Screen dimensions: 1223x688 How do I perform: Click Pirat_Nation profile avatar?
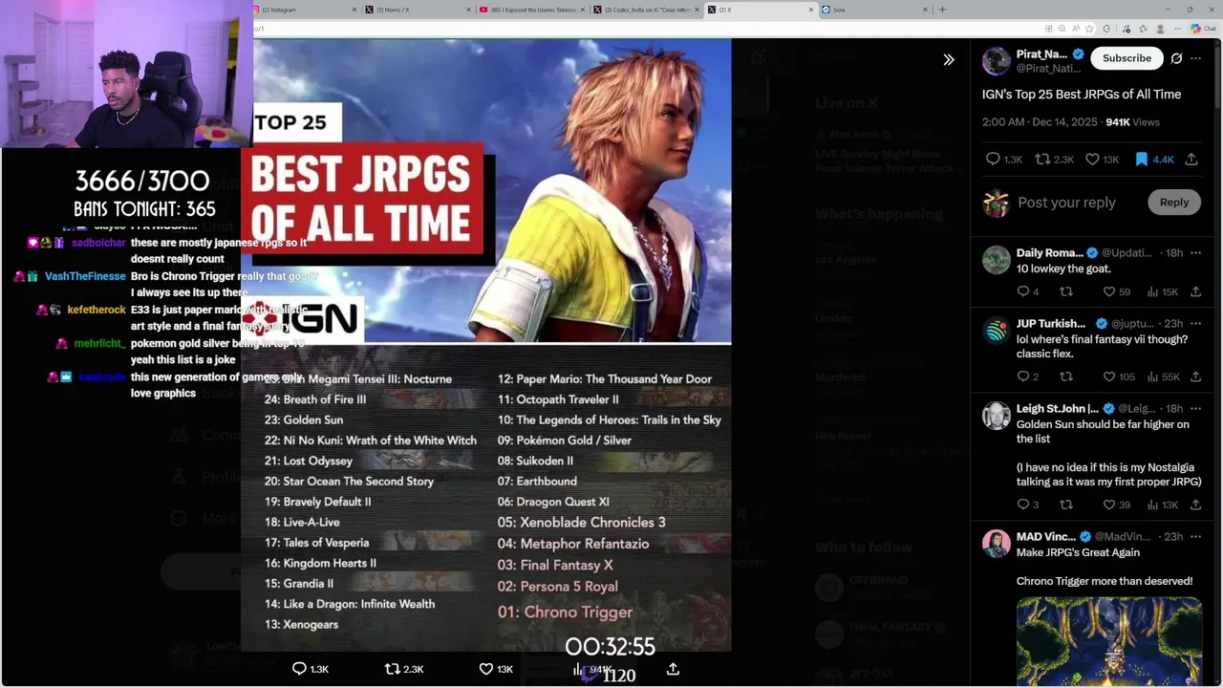coord(996,60)
